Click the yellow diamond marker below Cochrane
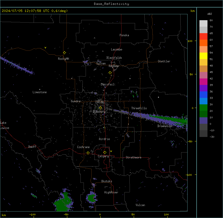 [x=88, y=153]
